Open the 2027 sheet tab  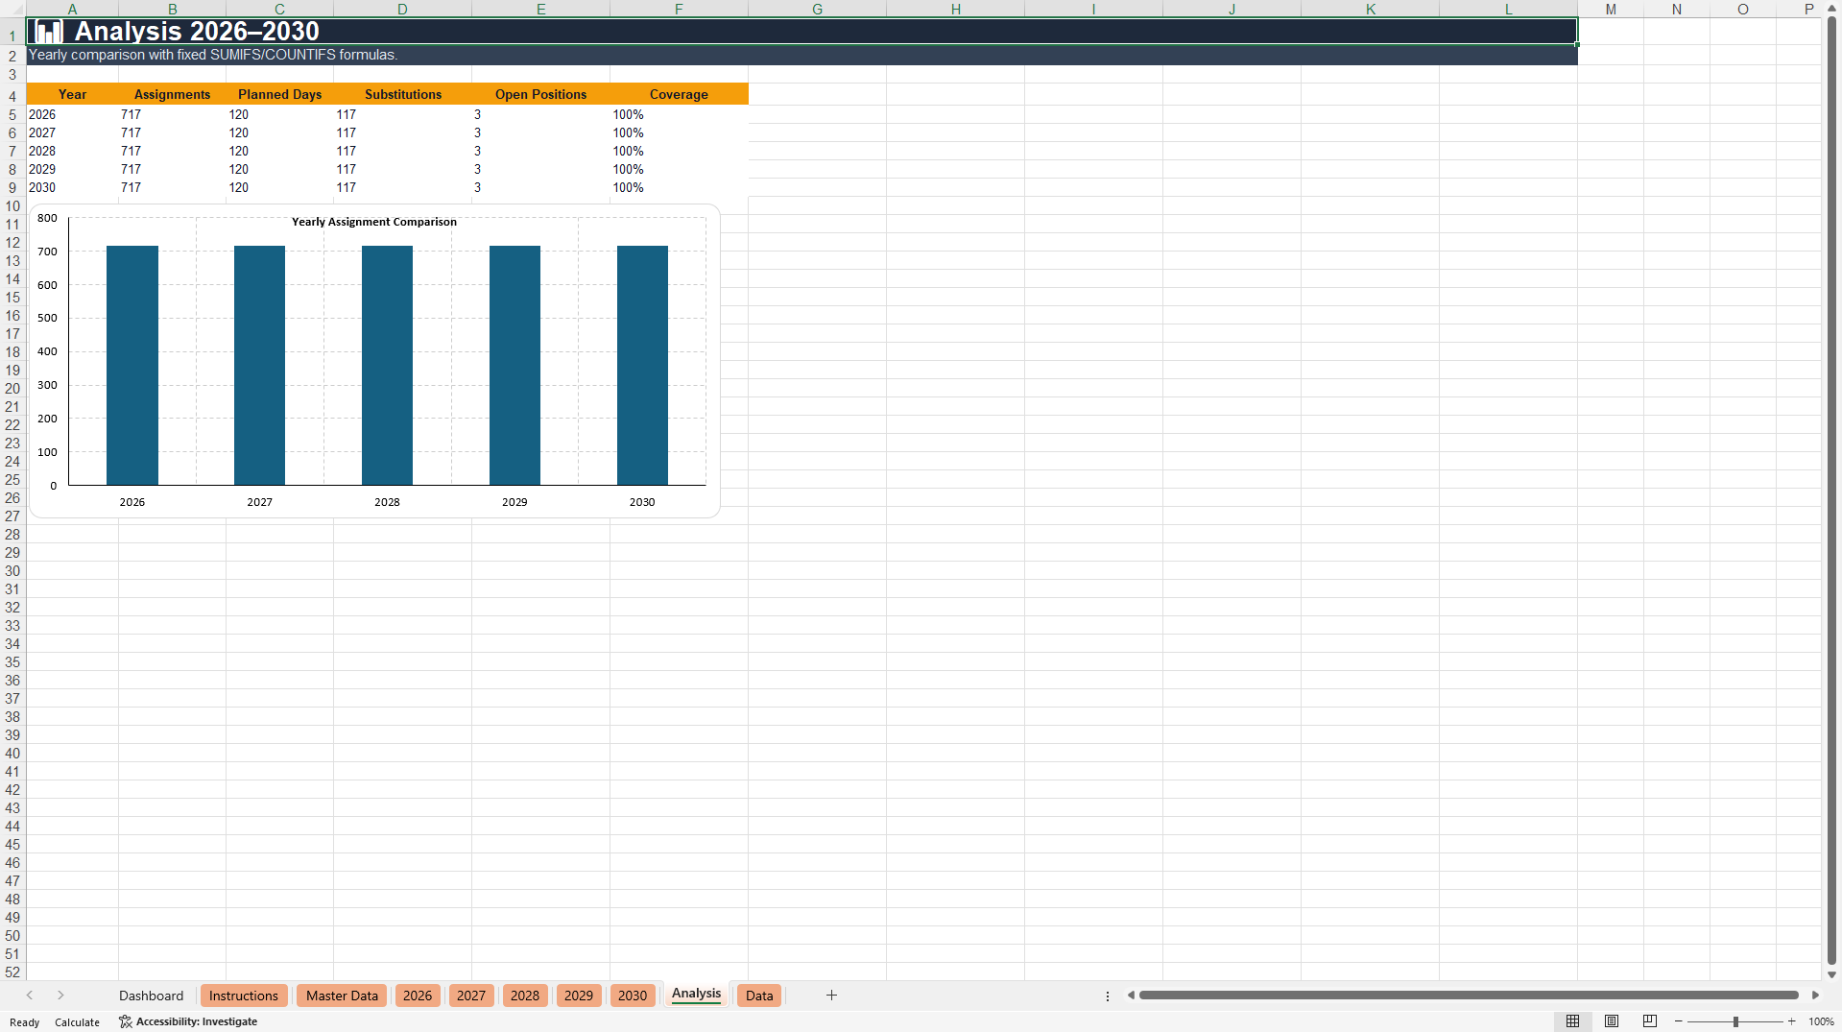(471, 996)
